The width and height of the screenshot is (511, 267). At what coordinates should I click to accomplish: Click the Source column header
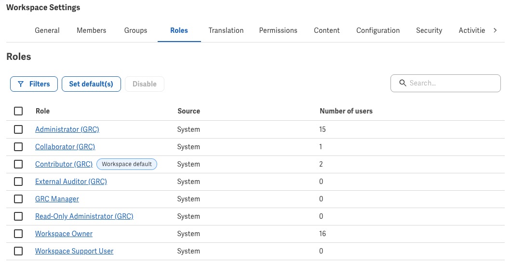[188, 111]
